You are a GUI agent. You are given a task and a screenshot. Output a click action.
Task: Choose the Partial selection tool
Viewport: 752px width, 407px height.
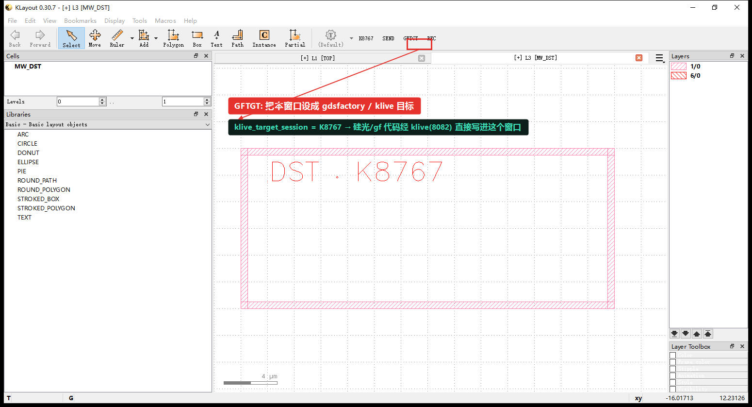tap(295, 38)
